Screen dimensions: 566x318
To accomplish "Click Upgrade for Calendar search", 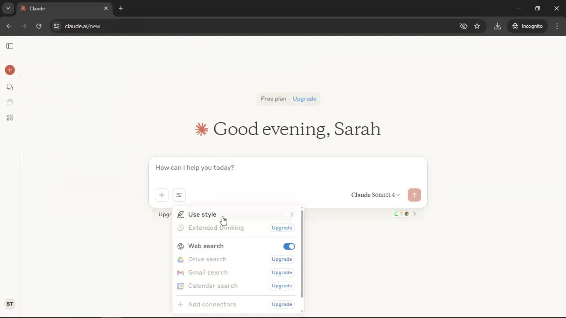I will 282,286.
